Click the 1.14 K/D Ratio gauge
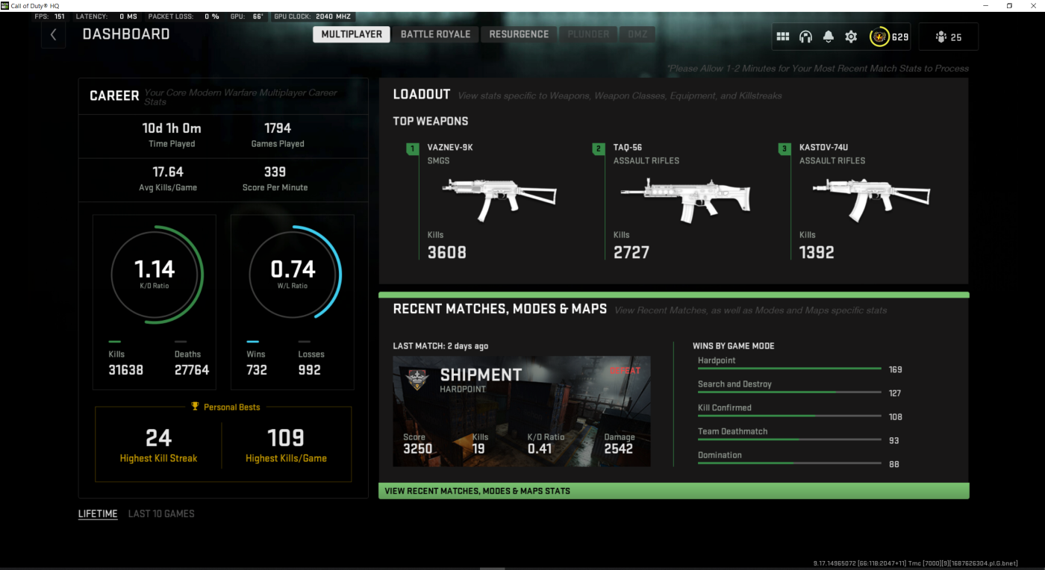Screen dimensions: 1045x570 157,274
